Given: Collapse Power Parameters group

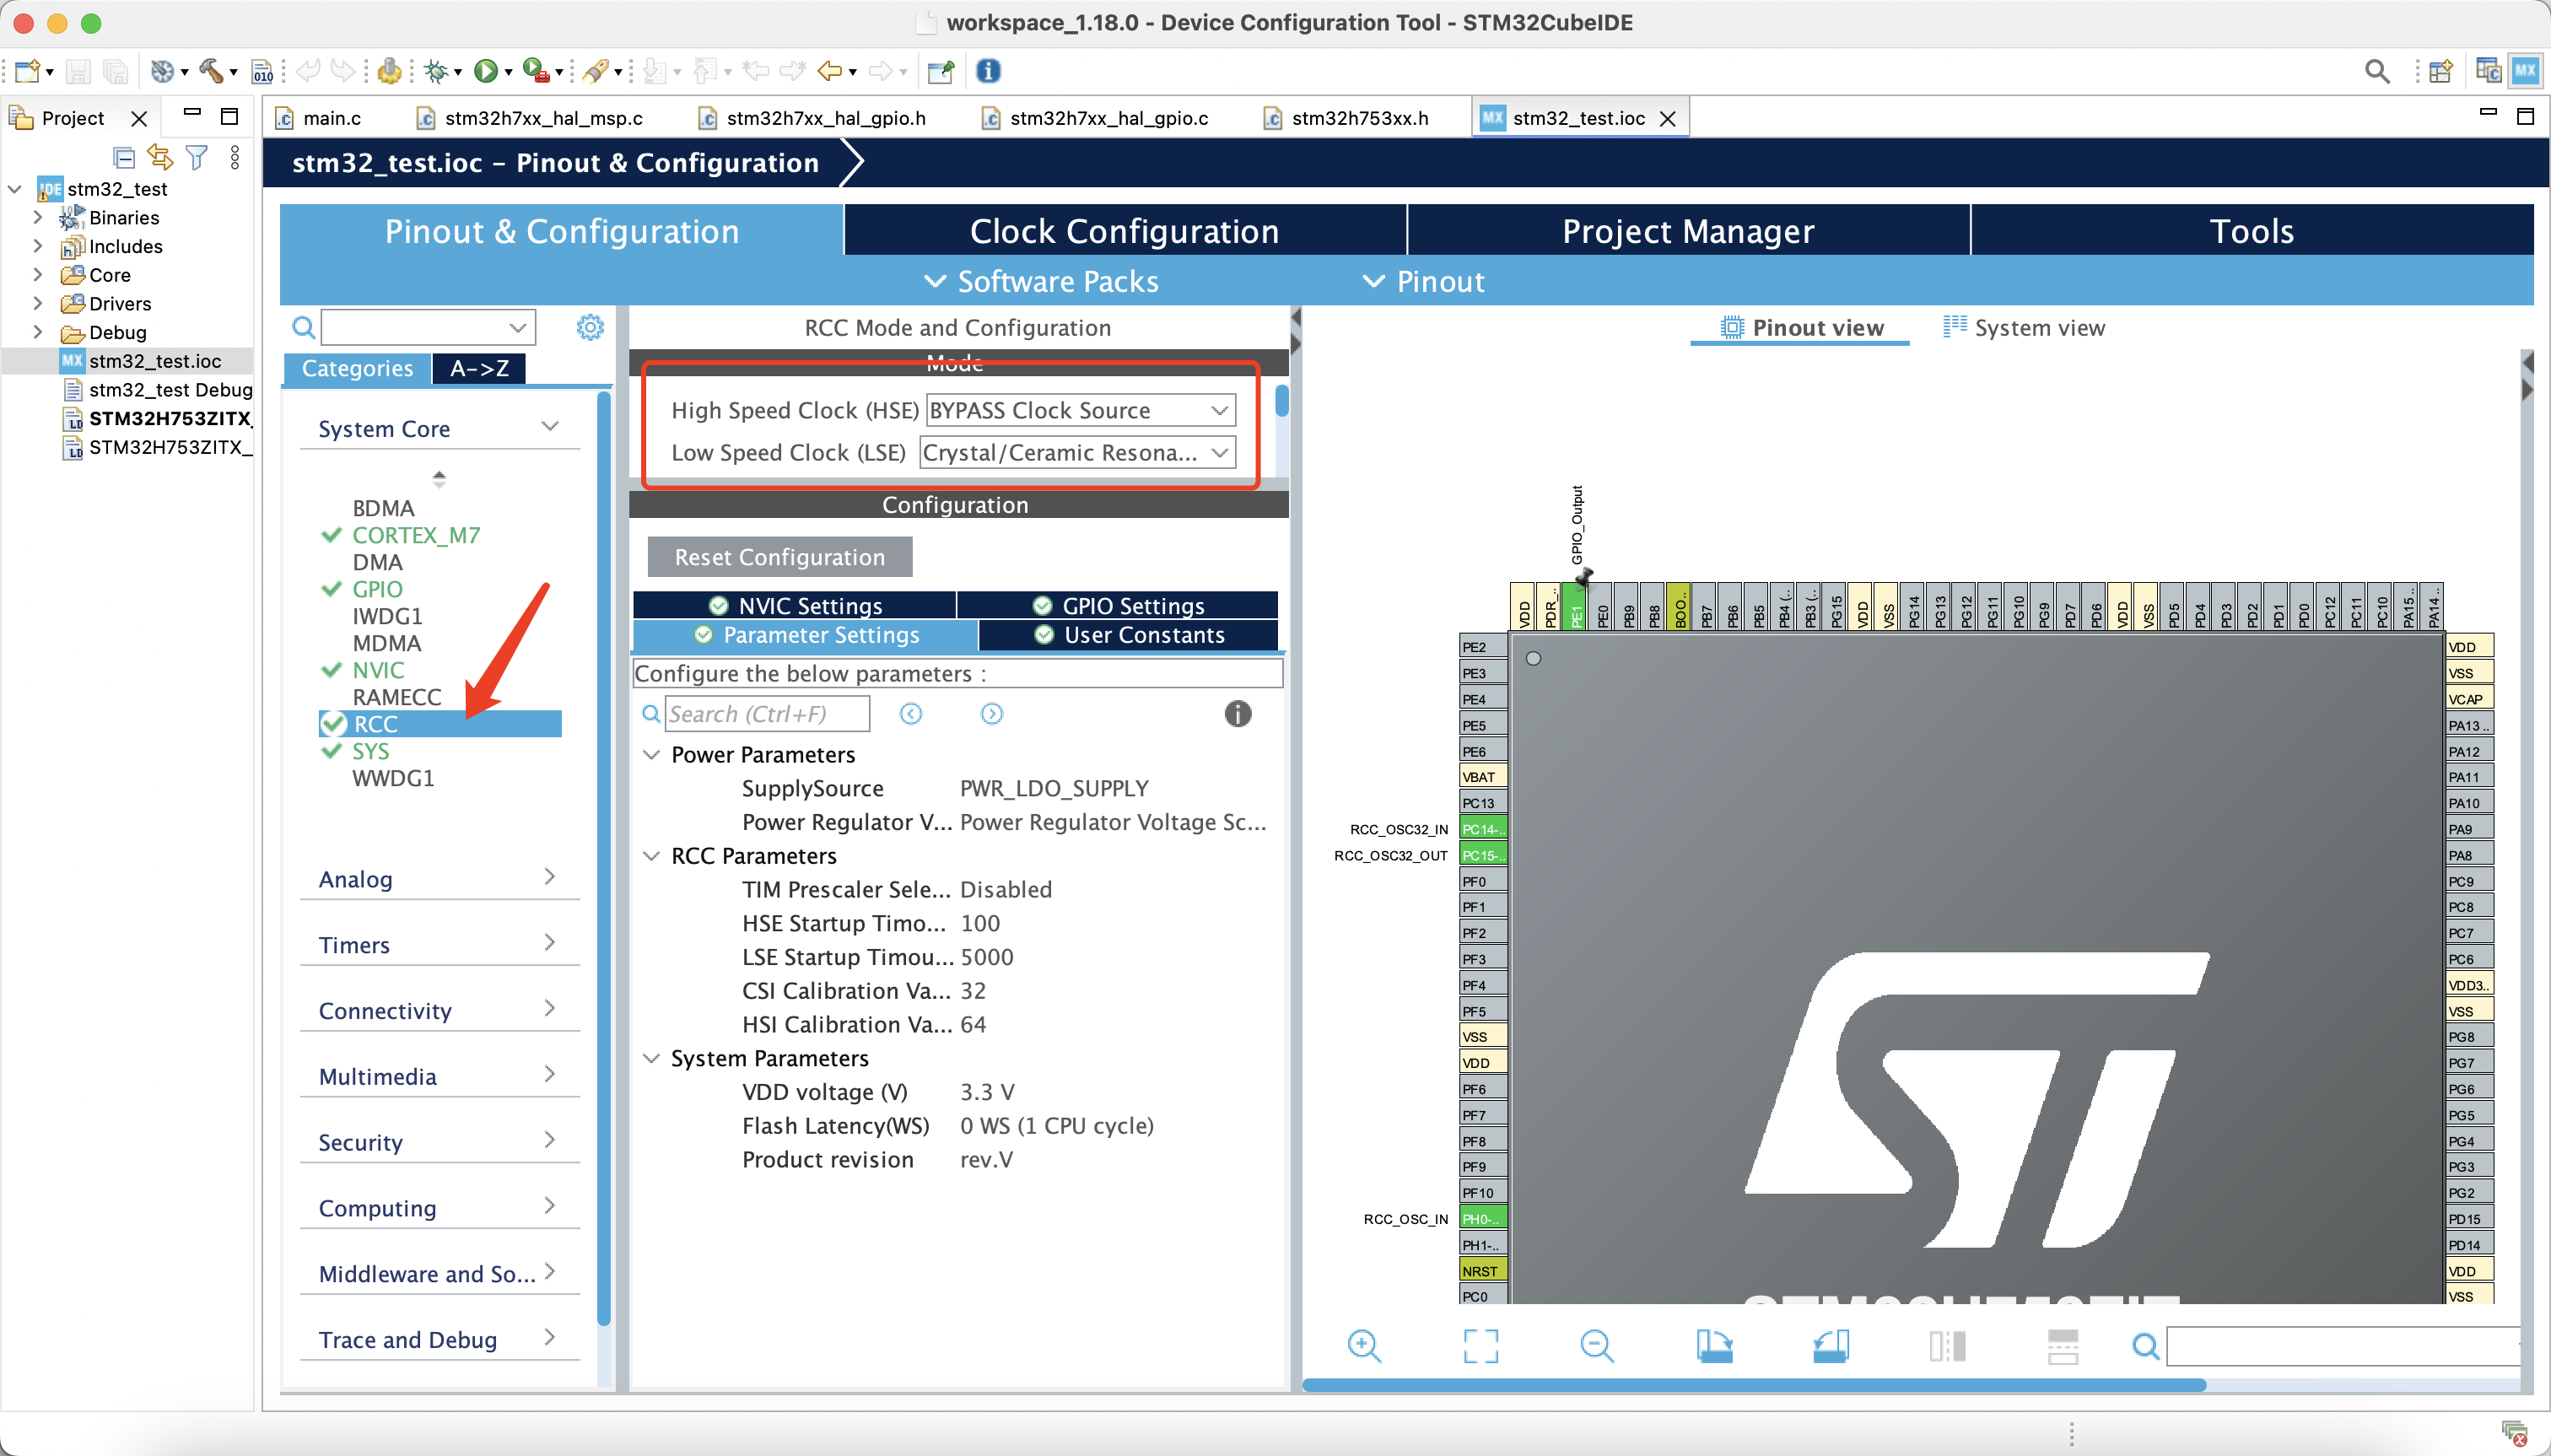Looking at the screenshot, I should (x=651, y=755).
